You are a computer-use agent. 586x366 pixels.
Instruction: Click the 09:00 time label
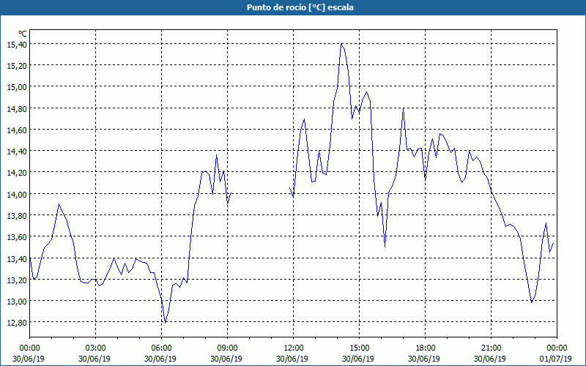[228, 348]
